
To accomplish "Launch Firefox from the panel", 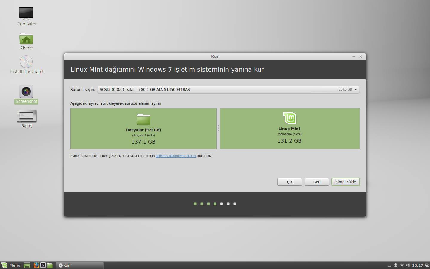I will (36, 265).
